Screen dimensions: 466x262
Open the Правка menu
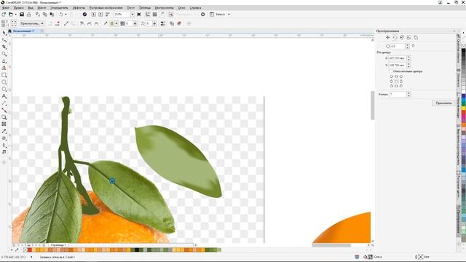click(18, 8)
